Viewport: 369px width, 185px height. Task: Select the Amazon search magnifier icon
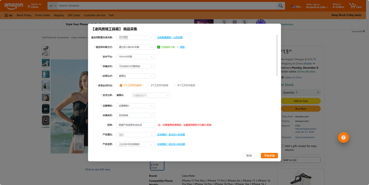pos(280,5)
